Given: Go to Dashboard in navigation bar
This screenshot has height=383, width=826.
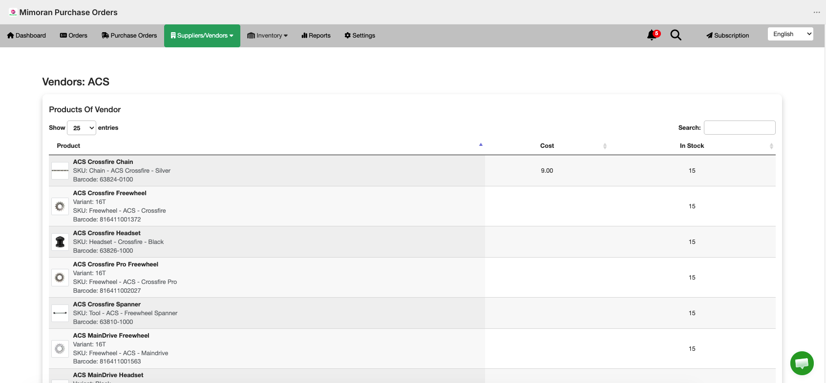Looking at the screenshot, I should click(x=26, y=36).
